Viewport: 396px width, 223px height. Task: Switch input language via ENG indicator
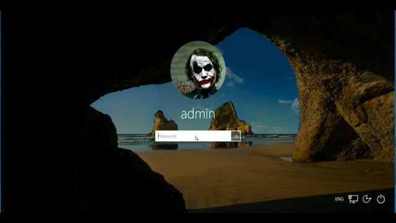click(339, 199)
